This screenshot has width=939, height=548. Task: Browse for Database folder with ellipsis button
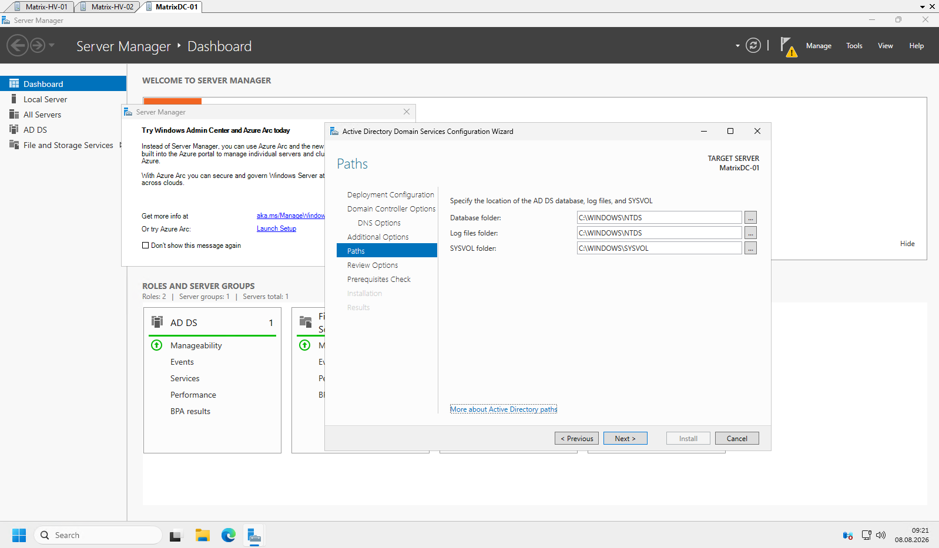click(750, 217)
